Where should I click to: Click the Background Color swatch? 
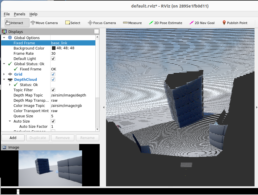tap(53, 48)
